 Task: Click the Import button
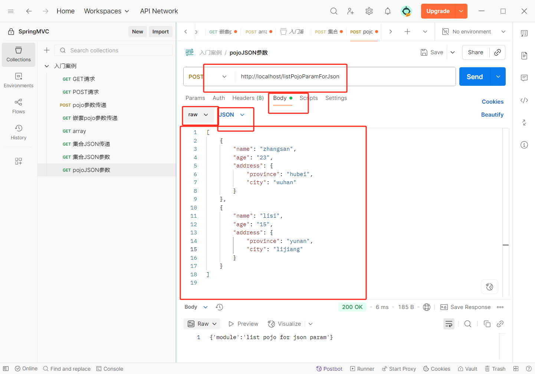tap(160, 32)
